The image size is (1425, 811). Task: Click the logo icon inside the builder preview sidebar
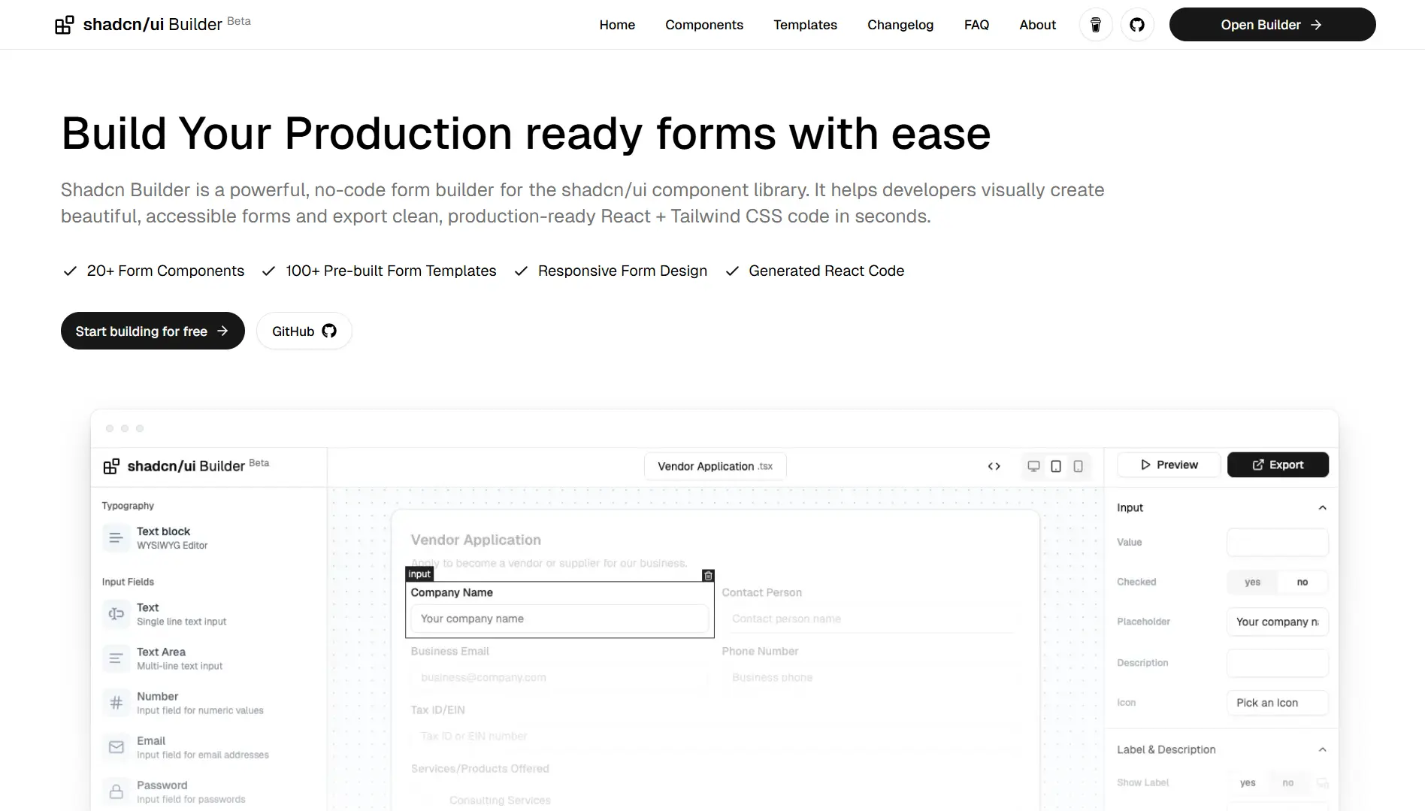(111, 467)
